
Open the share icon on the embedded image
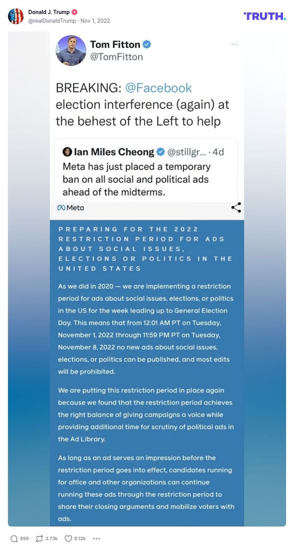pos(235,207)
